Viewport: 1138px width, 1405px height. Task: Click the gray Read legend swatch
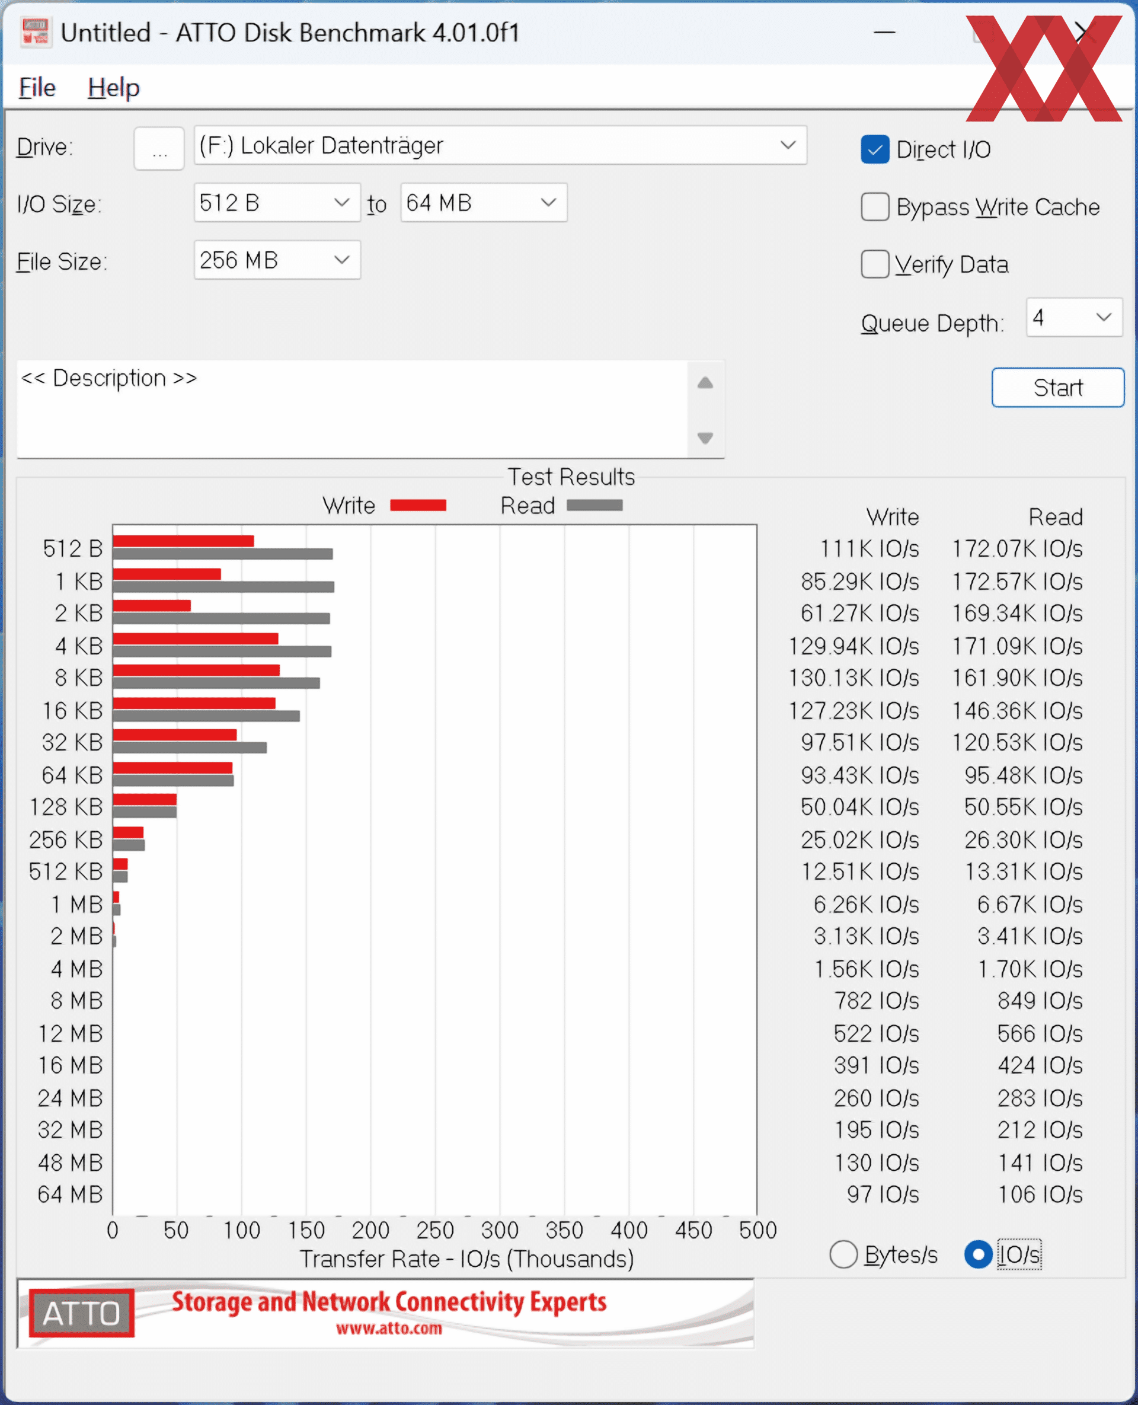(594, 505)
